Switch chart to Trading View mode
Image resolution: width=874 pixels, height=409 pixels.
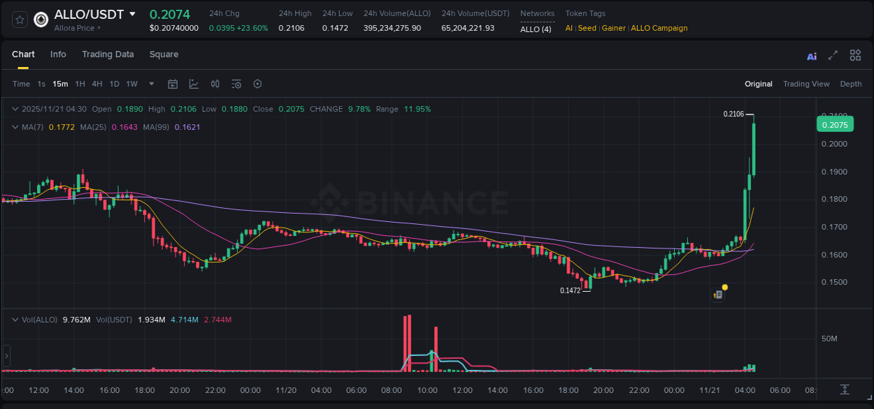[806, 84]
